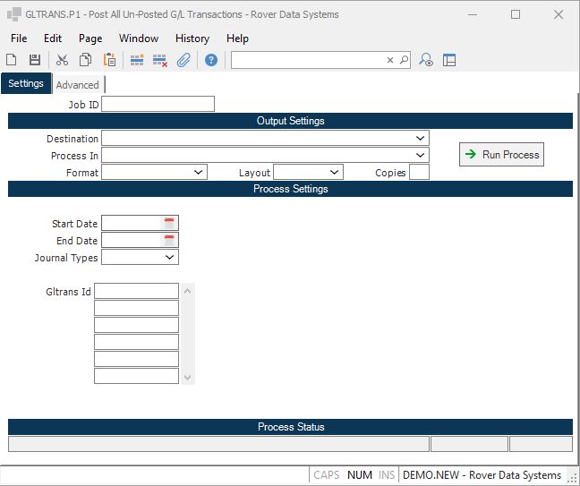Viewport: 580px width, 486px height.
Task: Switch to the Advanced tab
Action: (x=78, y=85)
